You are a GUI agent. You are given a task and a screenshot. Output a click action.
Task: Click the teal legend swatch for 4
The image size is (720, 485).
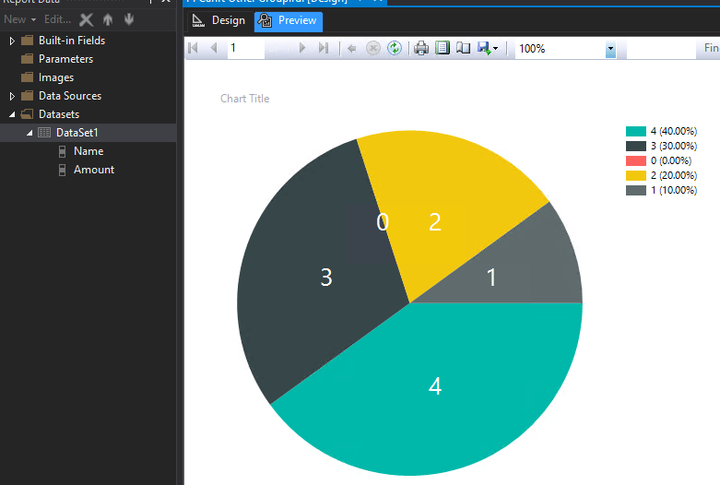tap(635, 131)
